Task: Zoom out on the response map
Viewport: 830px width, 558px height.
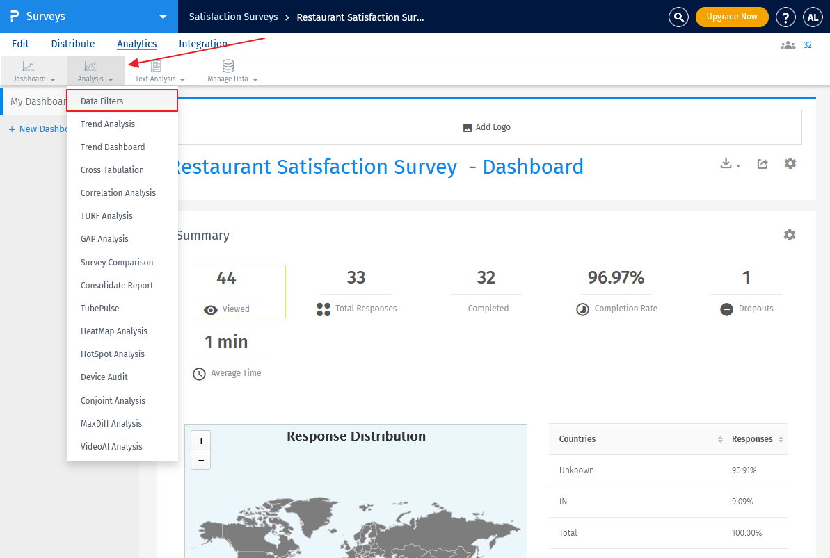Action: [201, 459]
